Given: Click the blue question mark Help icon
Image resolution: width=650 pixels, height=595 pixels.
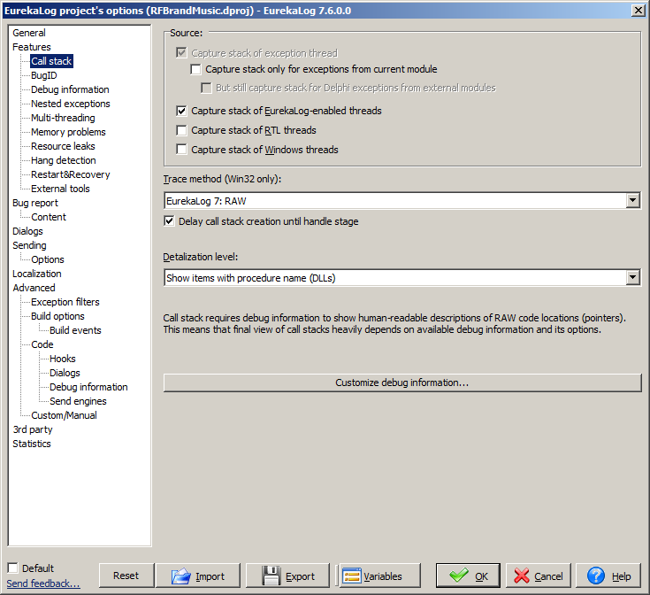Looking at the screenshot, I should tap(596, 576).
